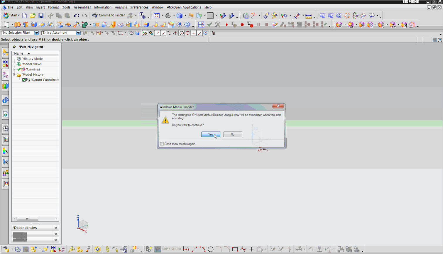Toggle the Mid Point snap option
The height and width of the screenshot is (254, 443).
click(x=163, y=33)
